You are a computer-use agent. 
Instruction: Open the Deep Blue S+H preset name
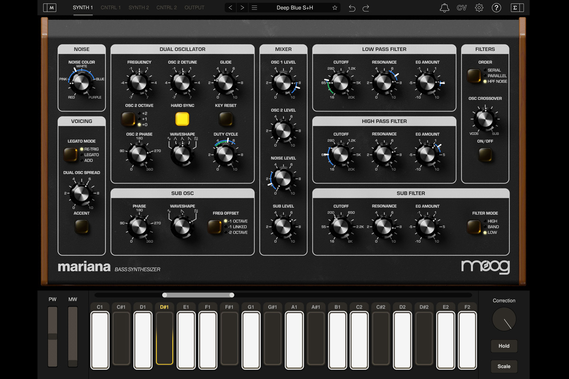(x=295, y=8)
